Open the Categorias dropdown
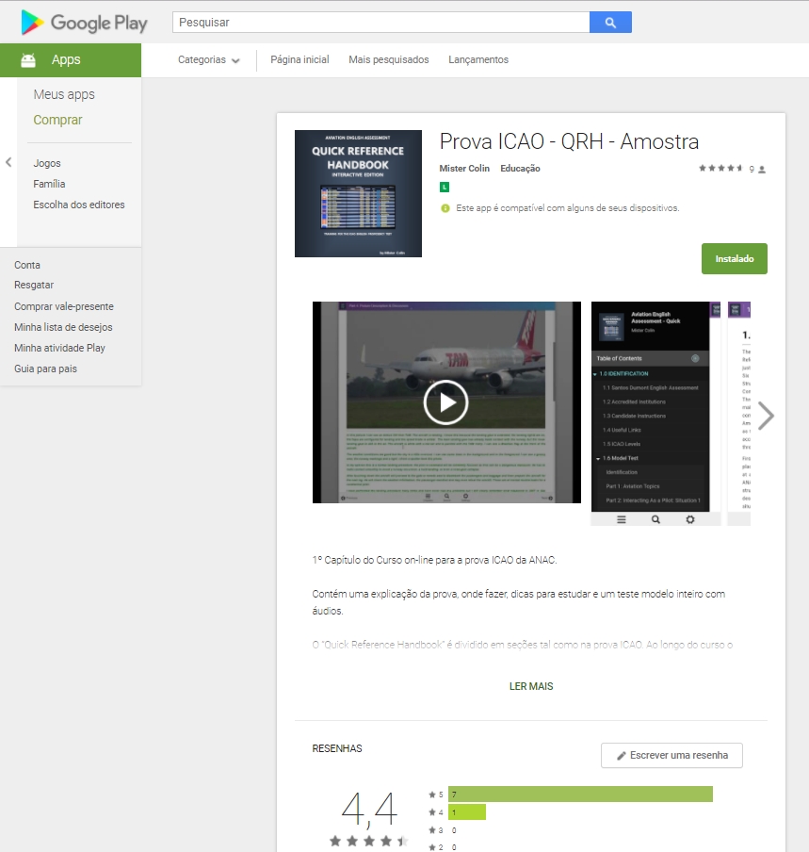Image resolution: width=809 pixels, height=852 pixels. coord(208,59)
